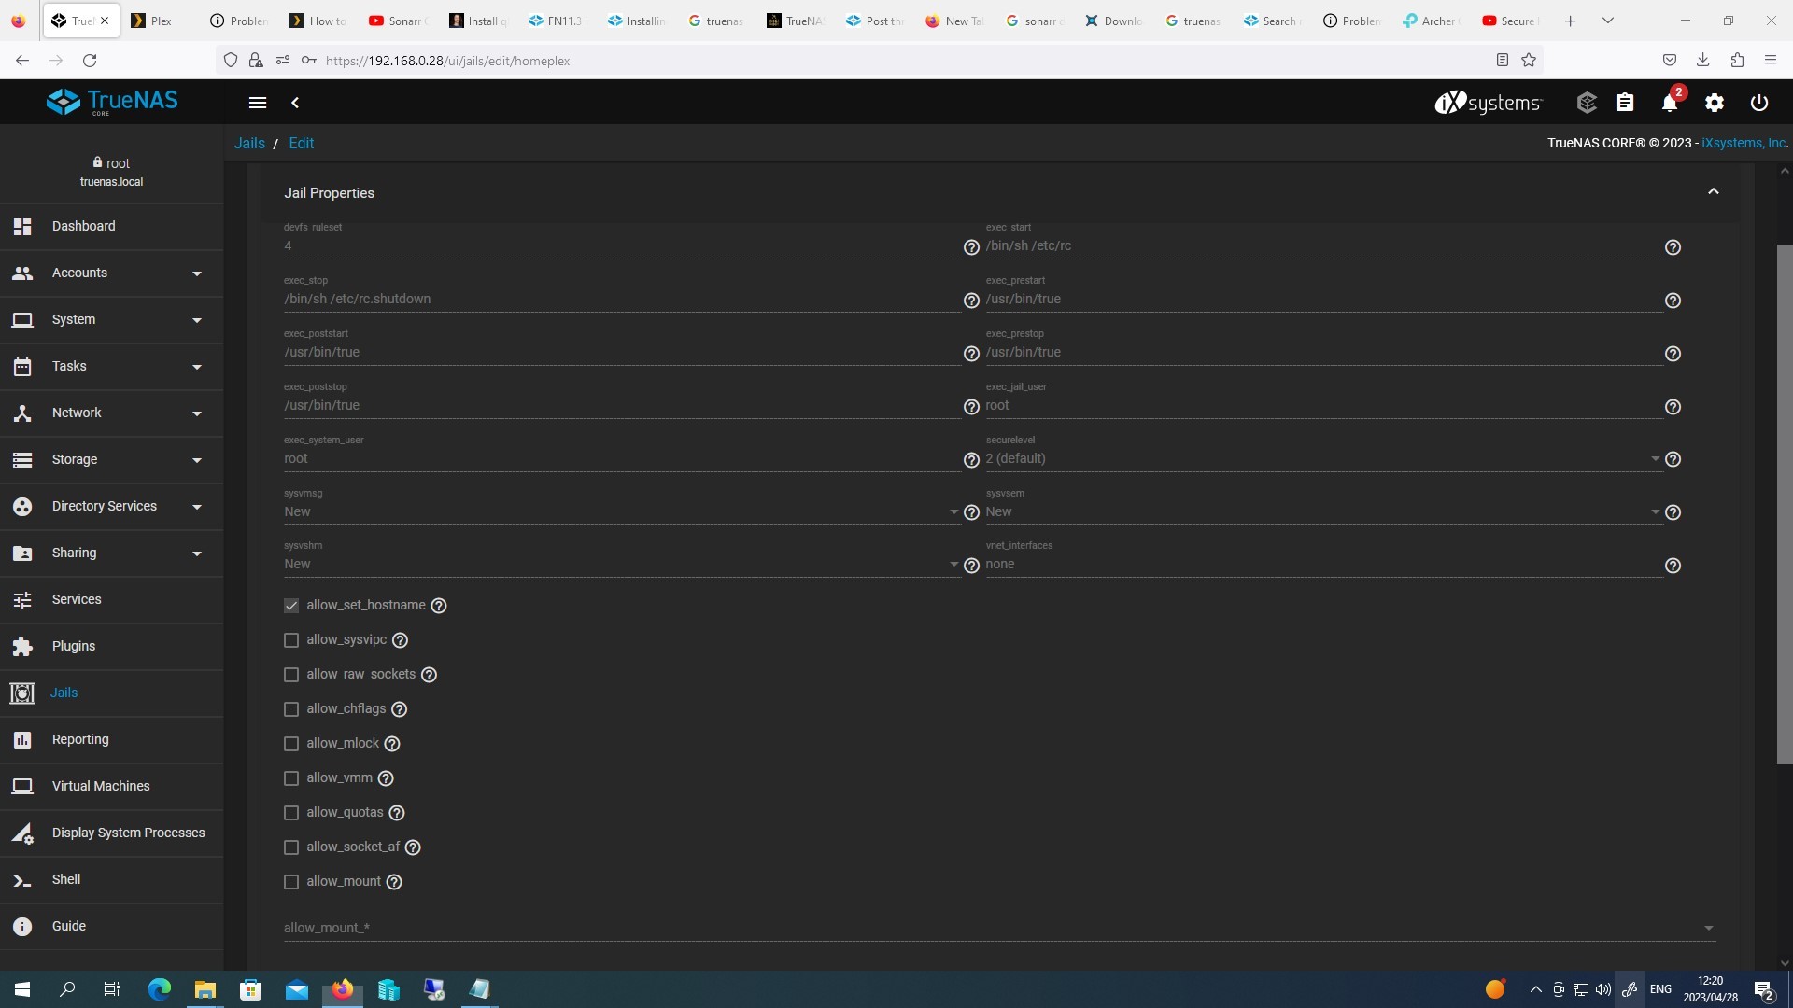This screenshot has width=1793, height=1008.
Task: Show help for allow_raw_sockets
Action: click(x=429, y=675)
